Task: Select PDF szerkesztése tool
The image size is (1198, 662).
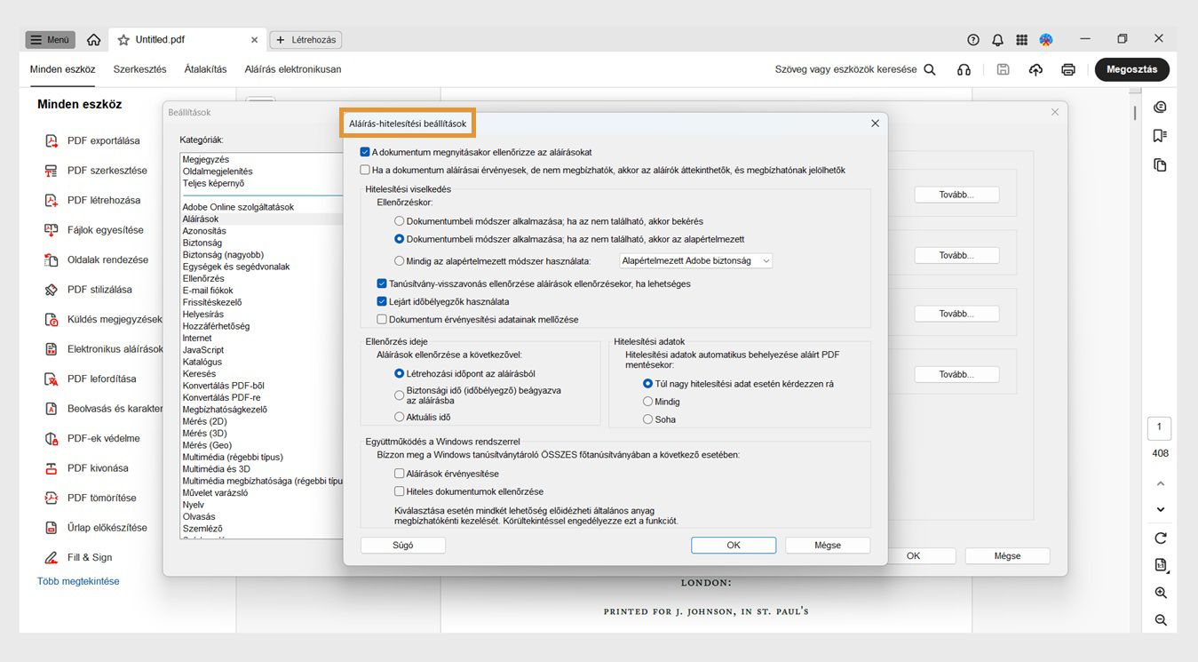Action: [x=97, y=171]
